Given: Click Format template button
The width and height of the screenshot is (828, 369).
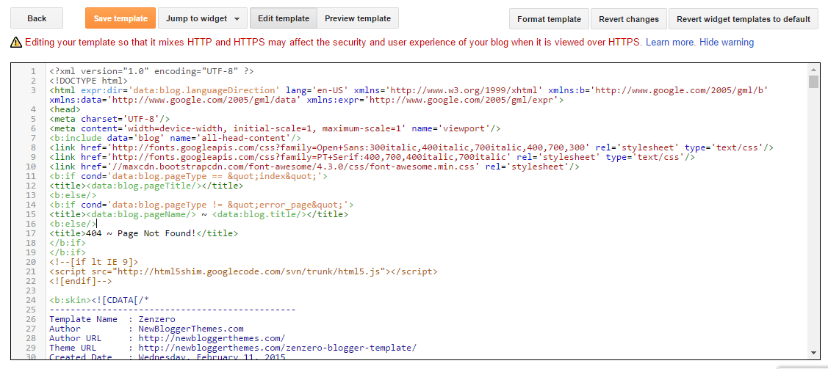Looking at the screenshot, I should point(550,19).
